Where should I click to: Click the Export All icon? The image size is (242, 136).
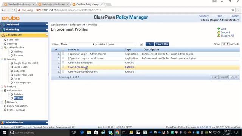[219, 36]
